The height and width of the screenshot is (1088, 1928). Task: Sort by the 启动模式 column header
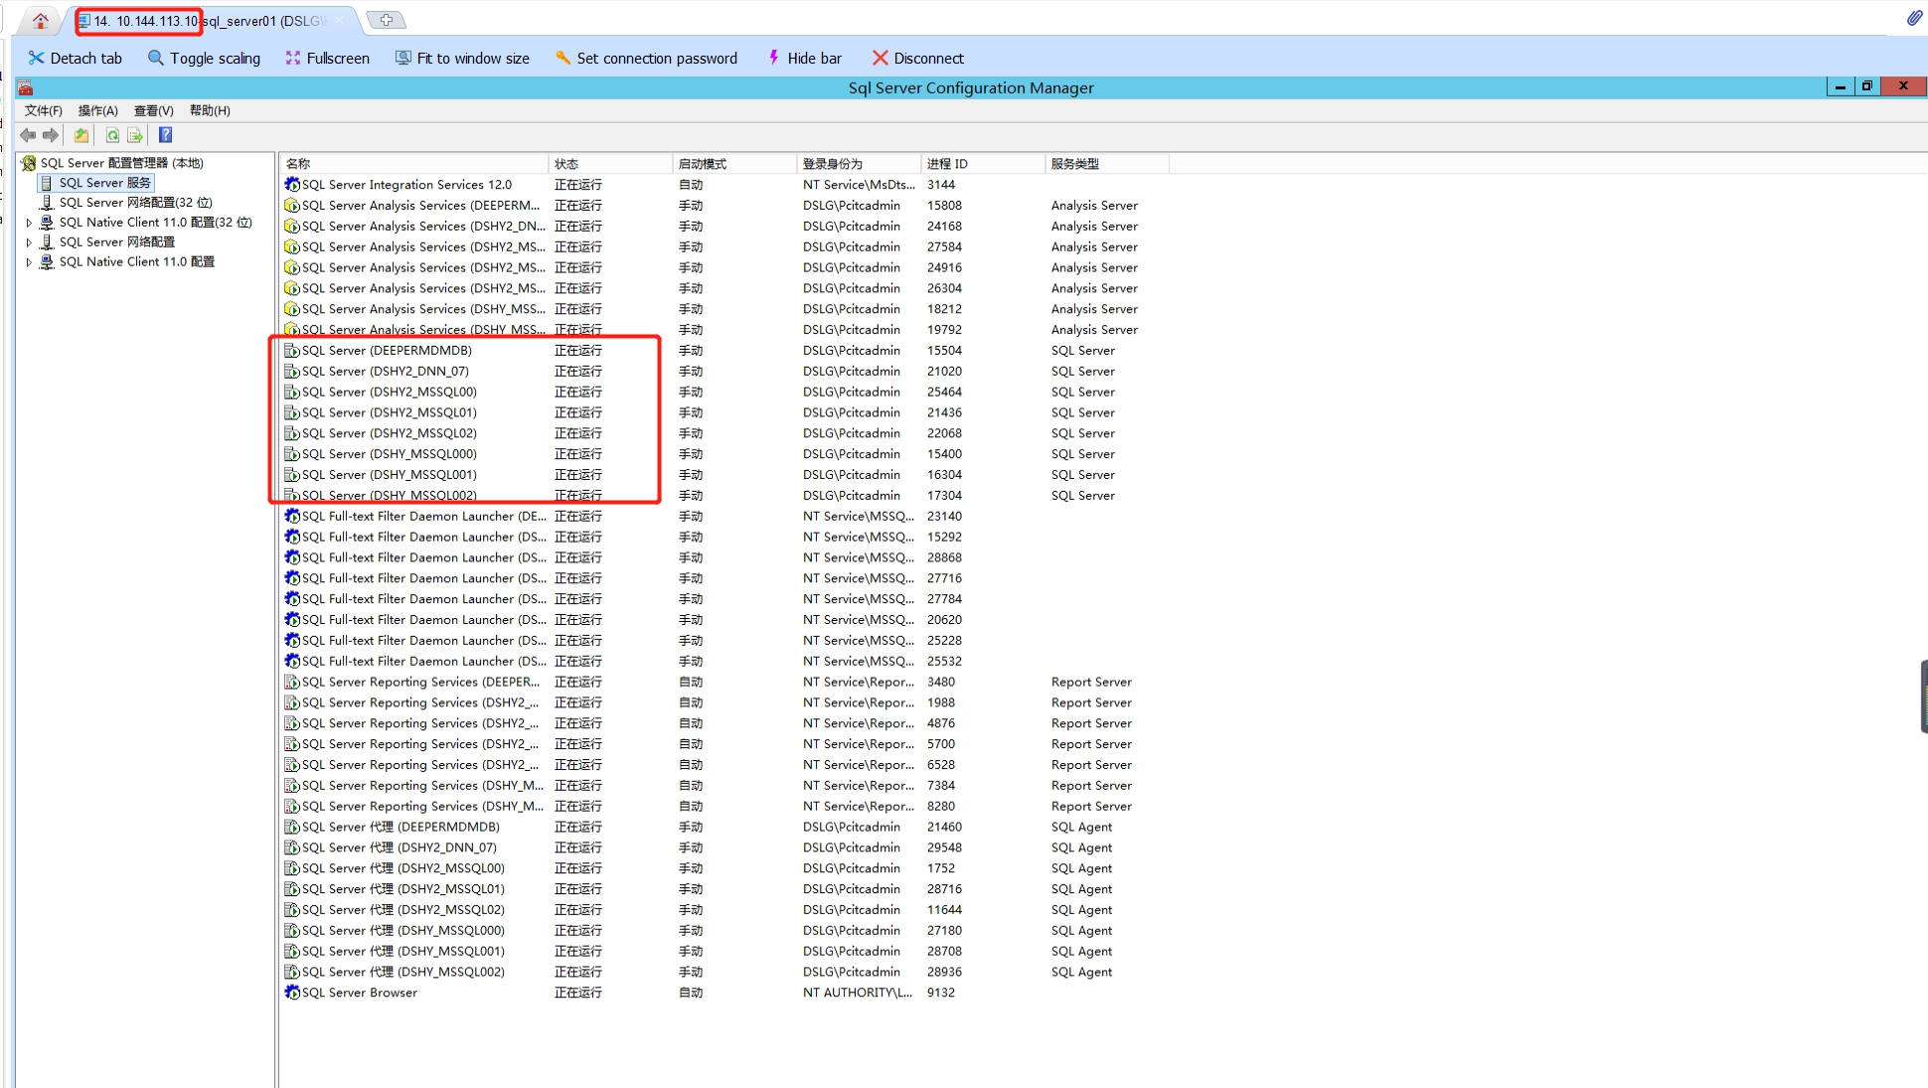734,164
